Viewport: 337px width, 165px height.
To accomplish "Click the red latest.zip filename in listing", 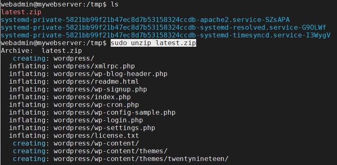I will pyautogui.click(x=21, y=12).
